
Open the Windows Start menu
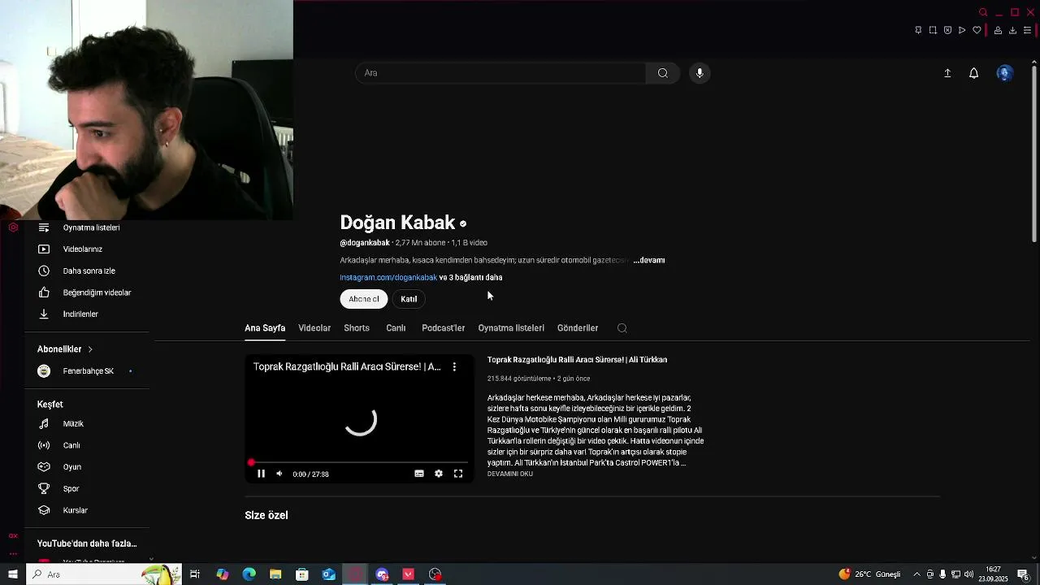coord(12,574)
